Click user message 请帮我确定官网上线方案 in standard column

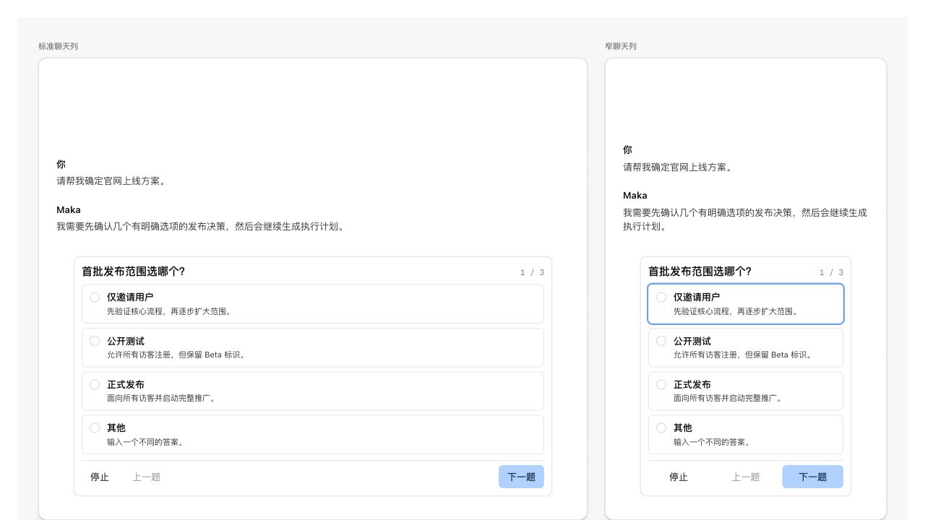[x=113, y=181]
